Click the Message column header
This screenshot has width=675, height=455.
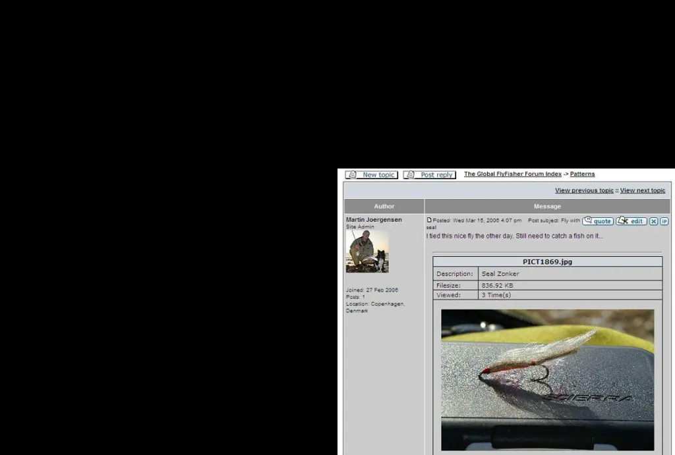point(547,206)
